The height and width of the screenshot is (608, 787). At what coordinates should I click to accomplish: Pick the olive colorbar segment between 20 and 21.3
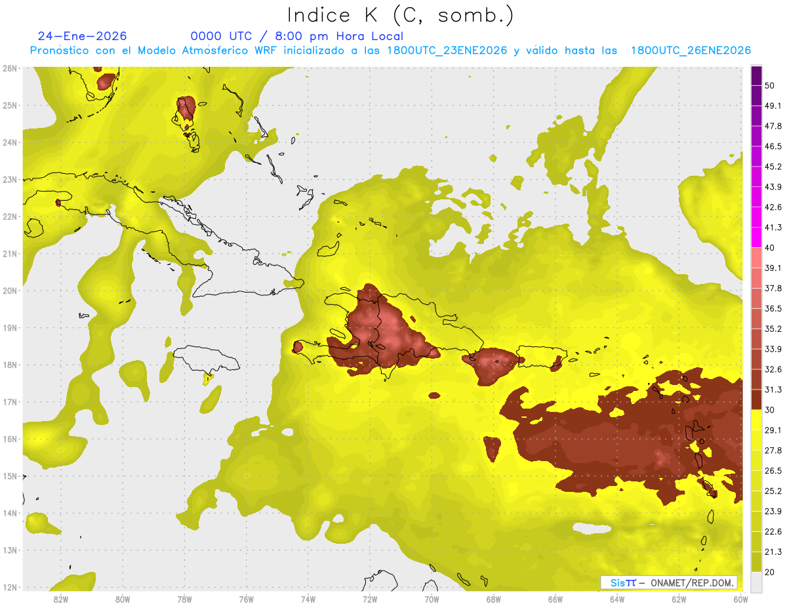click(x=756, y=561)
